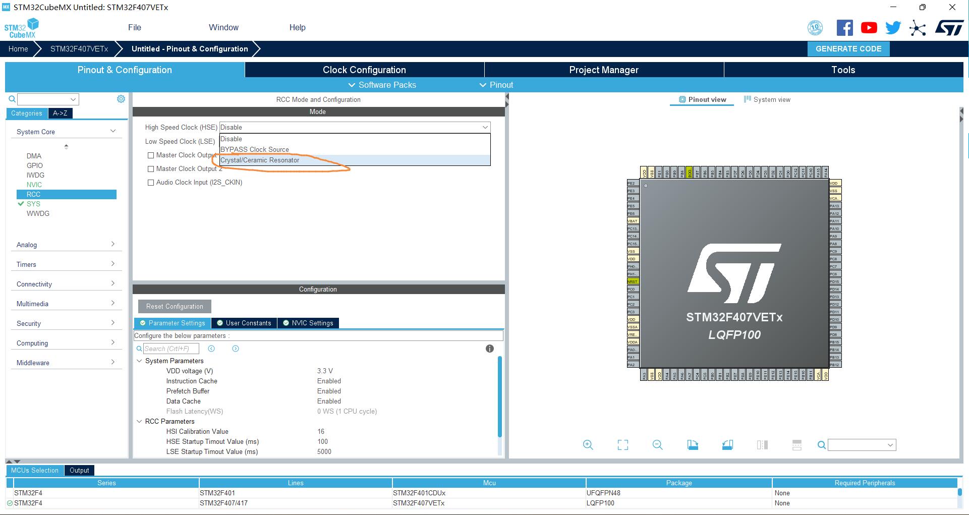The height and width of the screenshot is (515, 969).
Task: Click the category search magnifier icon
Action: 12,99
